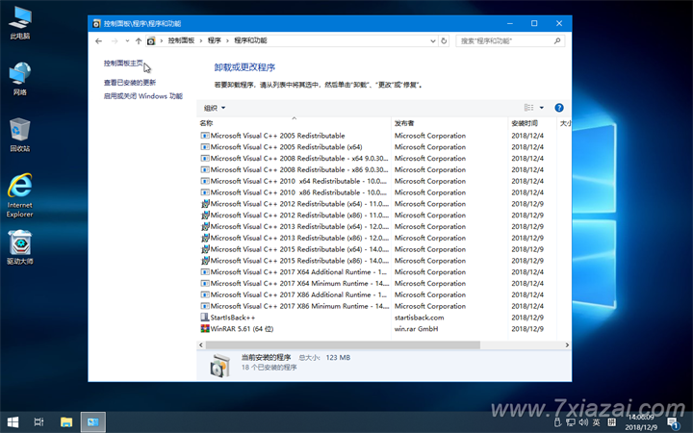This screenshot has height=433, width=693.
Task: Open the 此电脑 desktop icon
Action: 20,23
